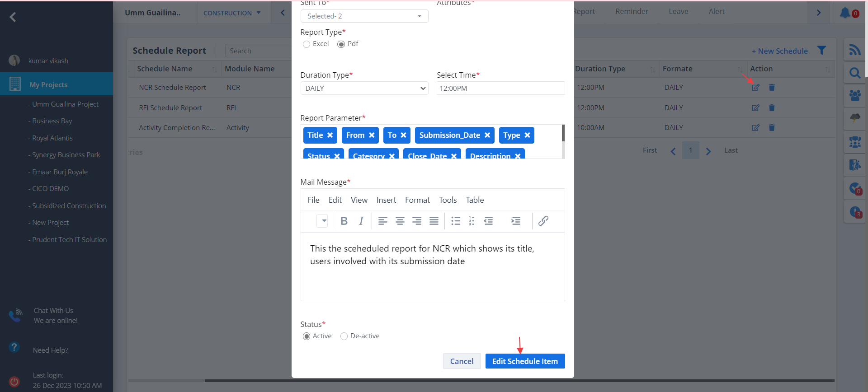The width and height of the screenshot is (868, 392).
Task: Delete the RFI Schedule Report row
Action: pos(772,108)
